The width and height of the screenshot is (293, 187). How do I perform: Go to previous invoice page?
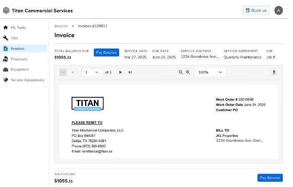point(72,72)
